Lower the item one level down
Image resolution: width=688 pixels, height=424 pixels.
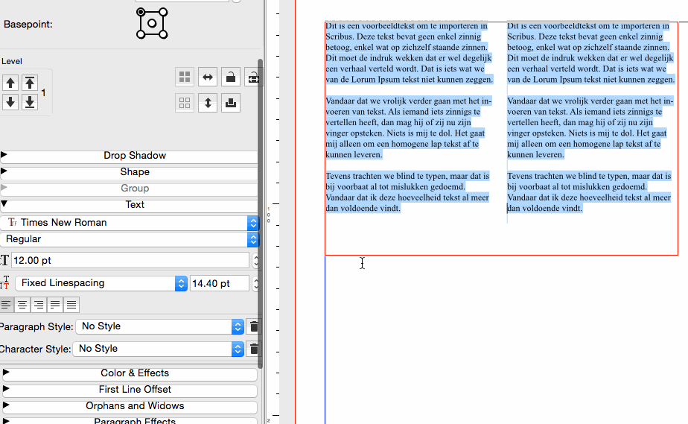point(10,102)
